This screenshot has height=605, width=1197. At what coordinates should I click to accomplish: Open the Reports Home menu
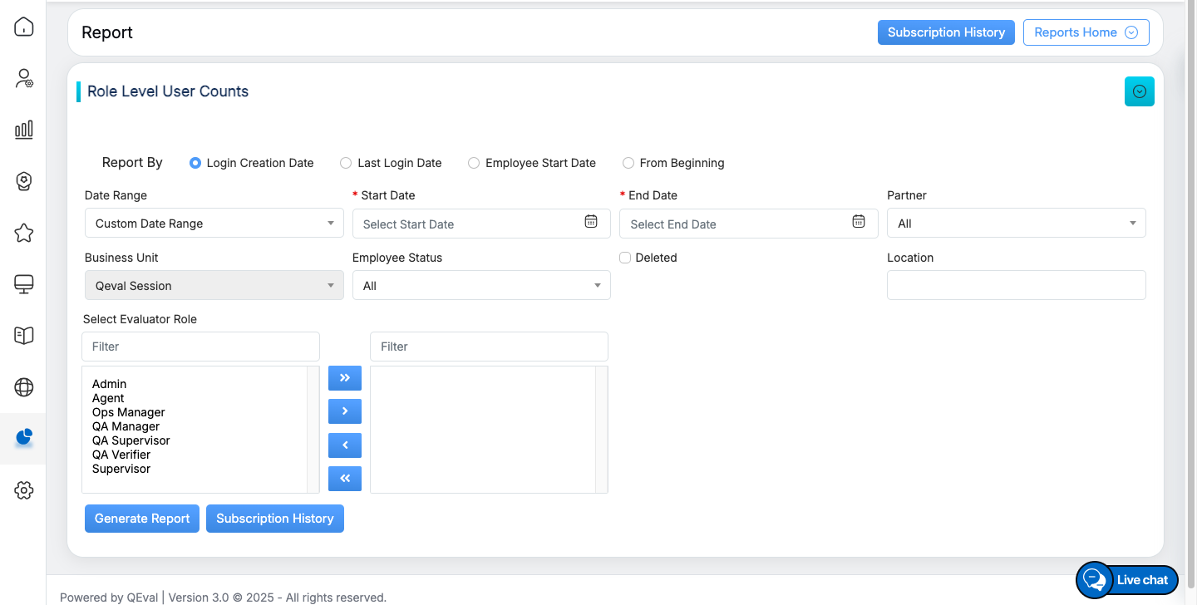pyautogui.click(x=1086, y=32)
